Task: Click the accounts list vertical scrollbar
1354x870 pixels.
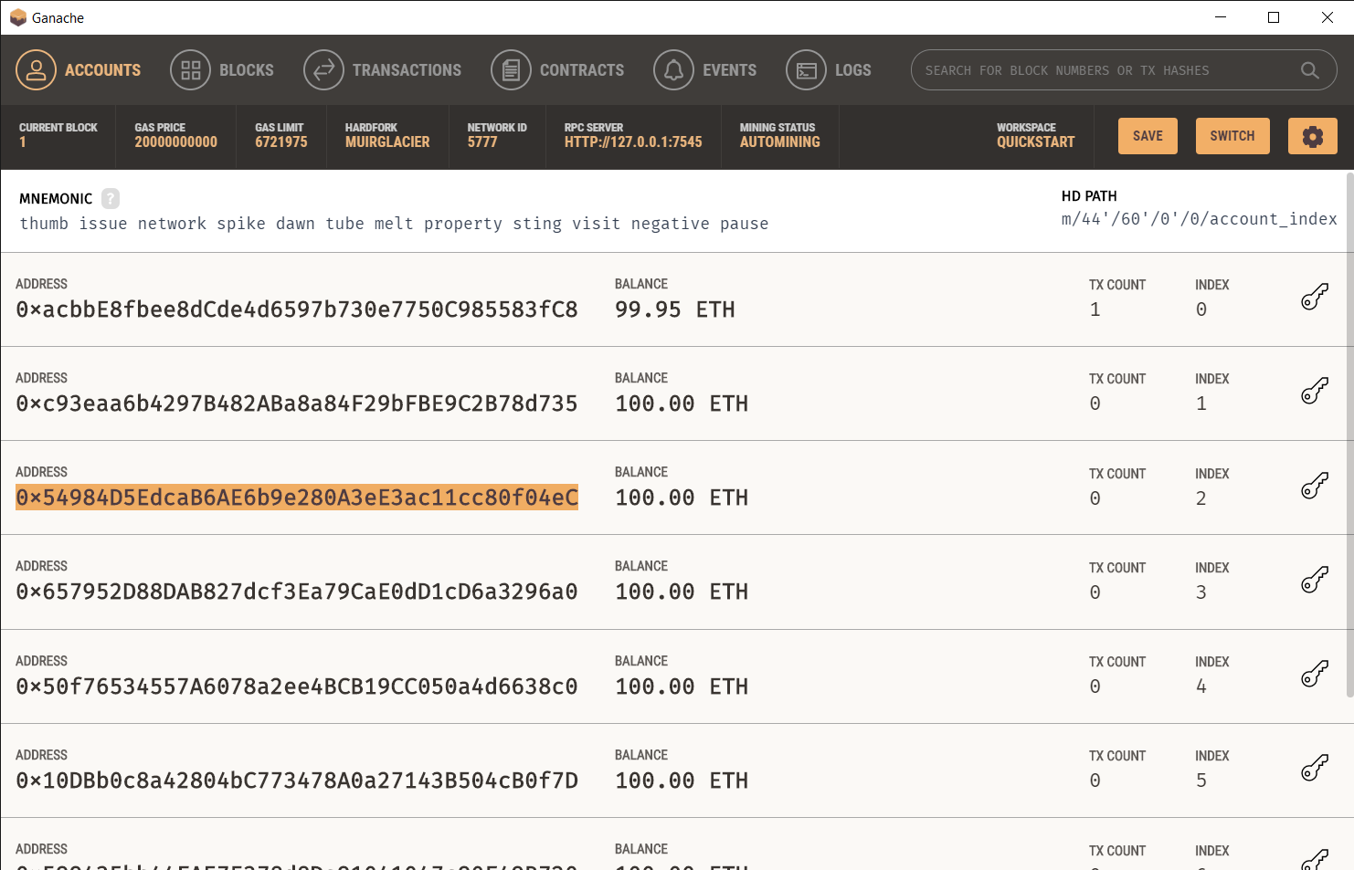Action: 1349,435
